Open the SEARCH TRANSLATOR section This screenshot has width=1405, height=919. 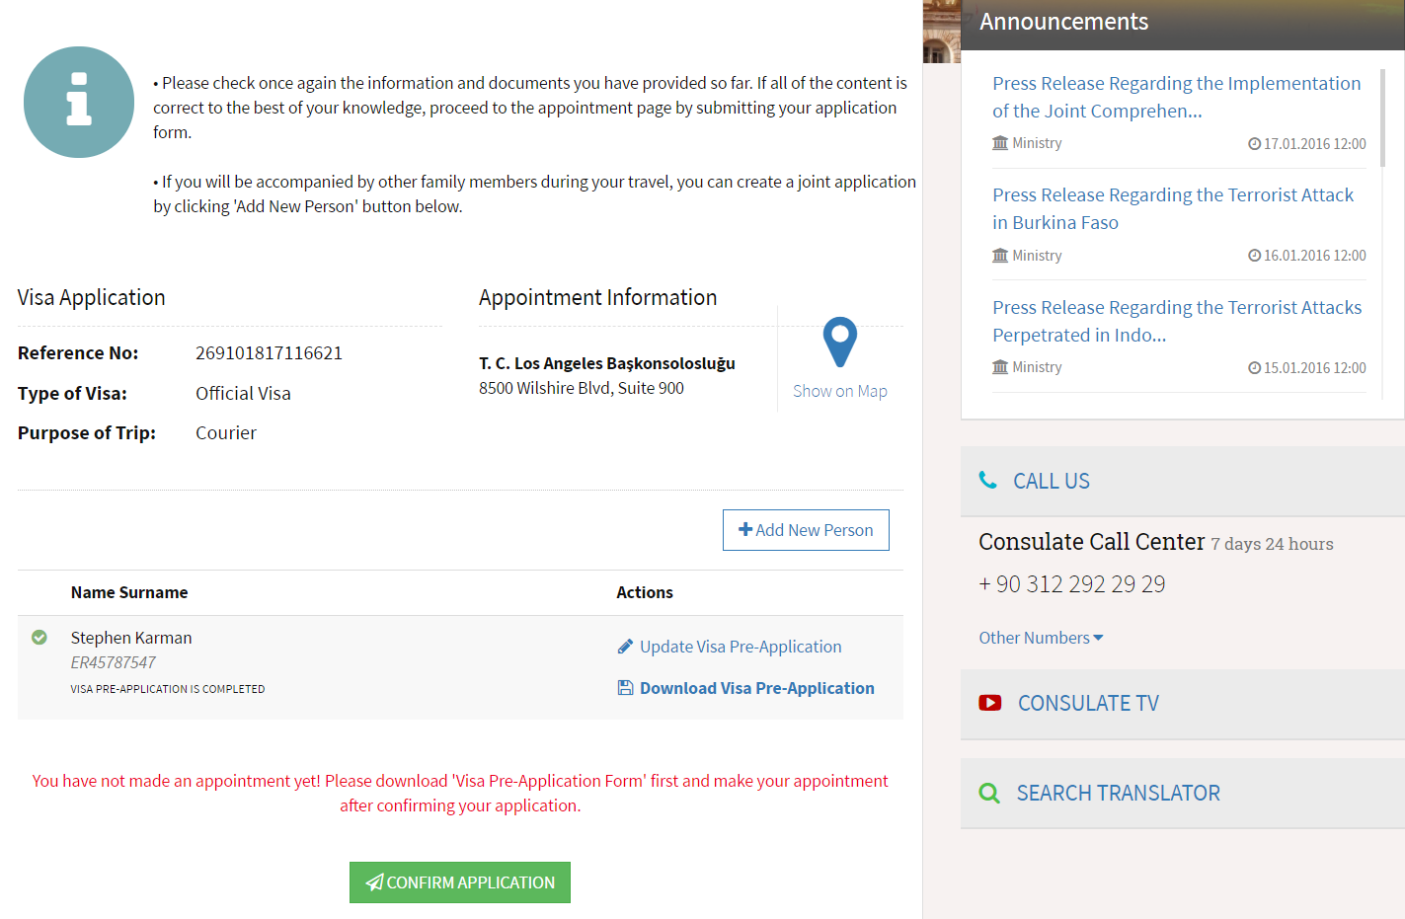point(1183,794)
